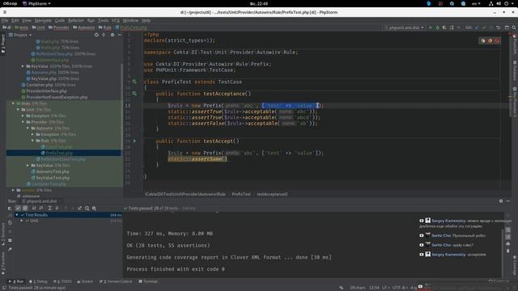
Task: Click Обзор activities button
Action: pyautogui.click(x=10, y=3)
